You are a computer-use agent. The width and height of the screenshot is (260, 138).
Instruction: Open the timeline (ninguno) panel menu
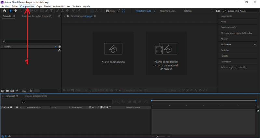click(x=17, y=96)
